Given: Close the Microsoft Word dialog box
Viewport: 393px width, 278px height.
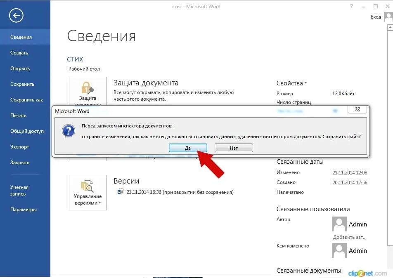Looking at the screenshot, I should [x=357, y=109].
